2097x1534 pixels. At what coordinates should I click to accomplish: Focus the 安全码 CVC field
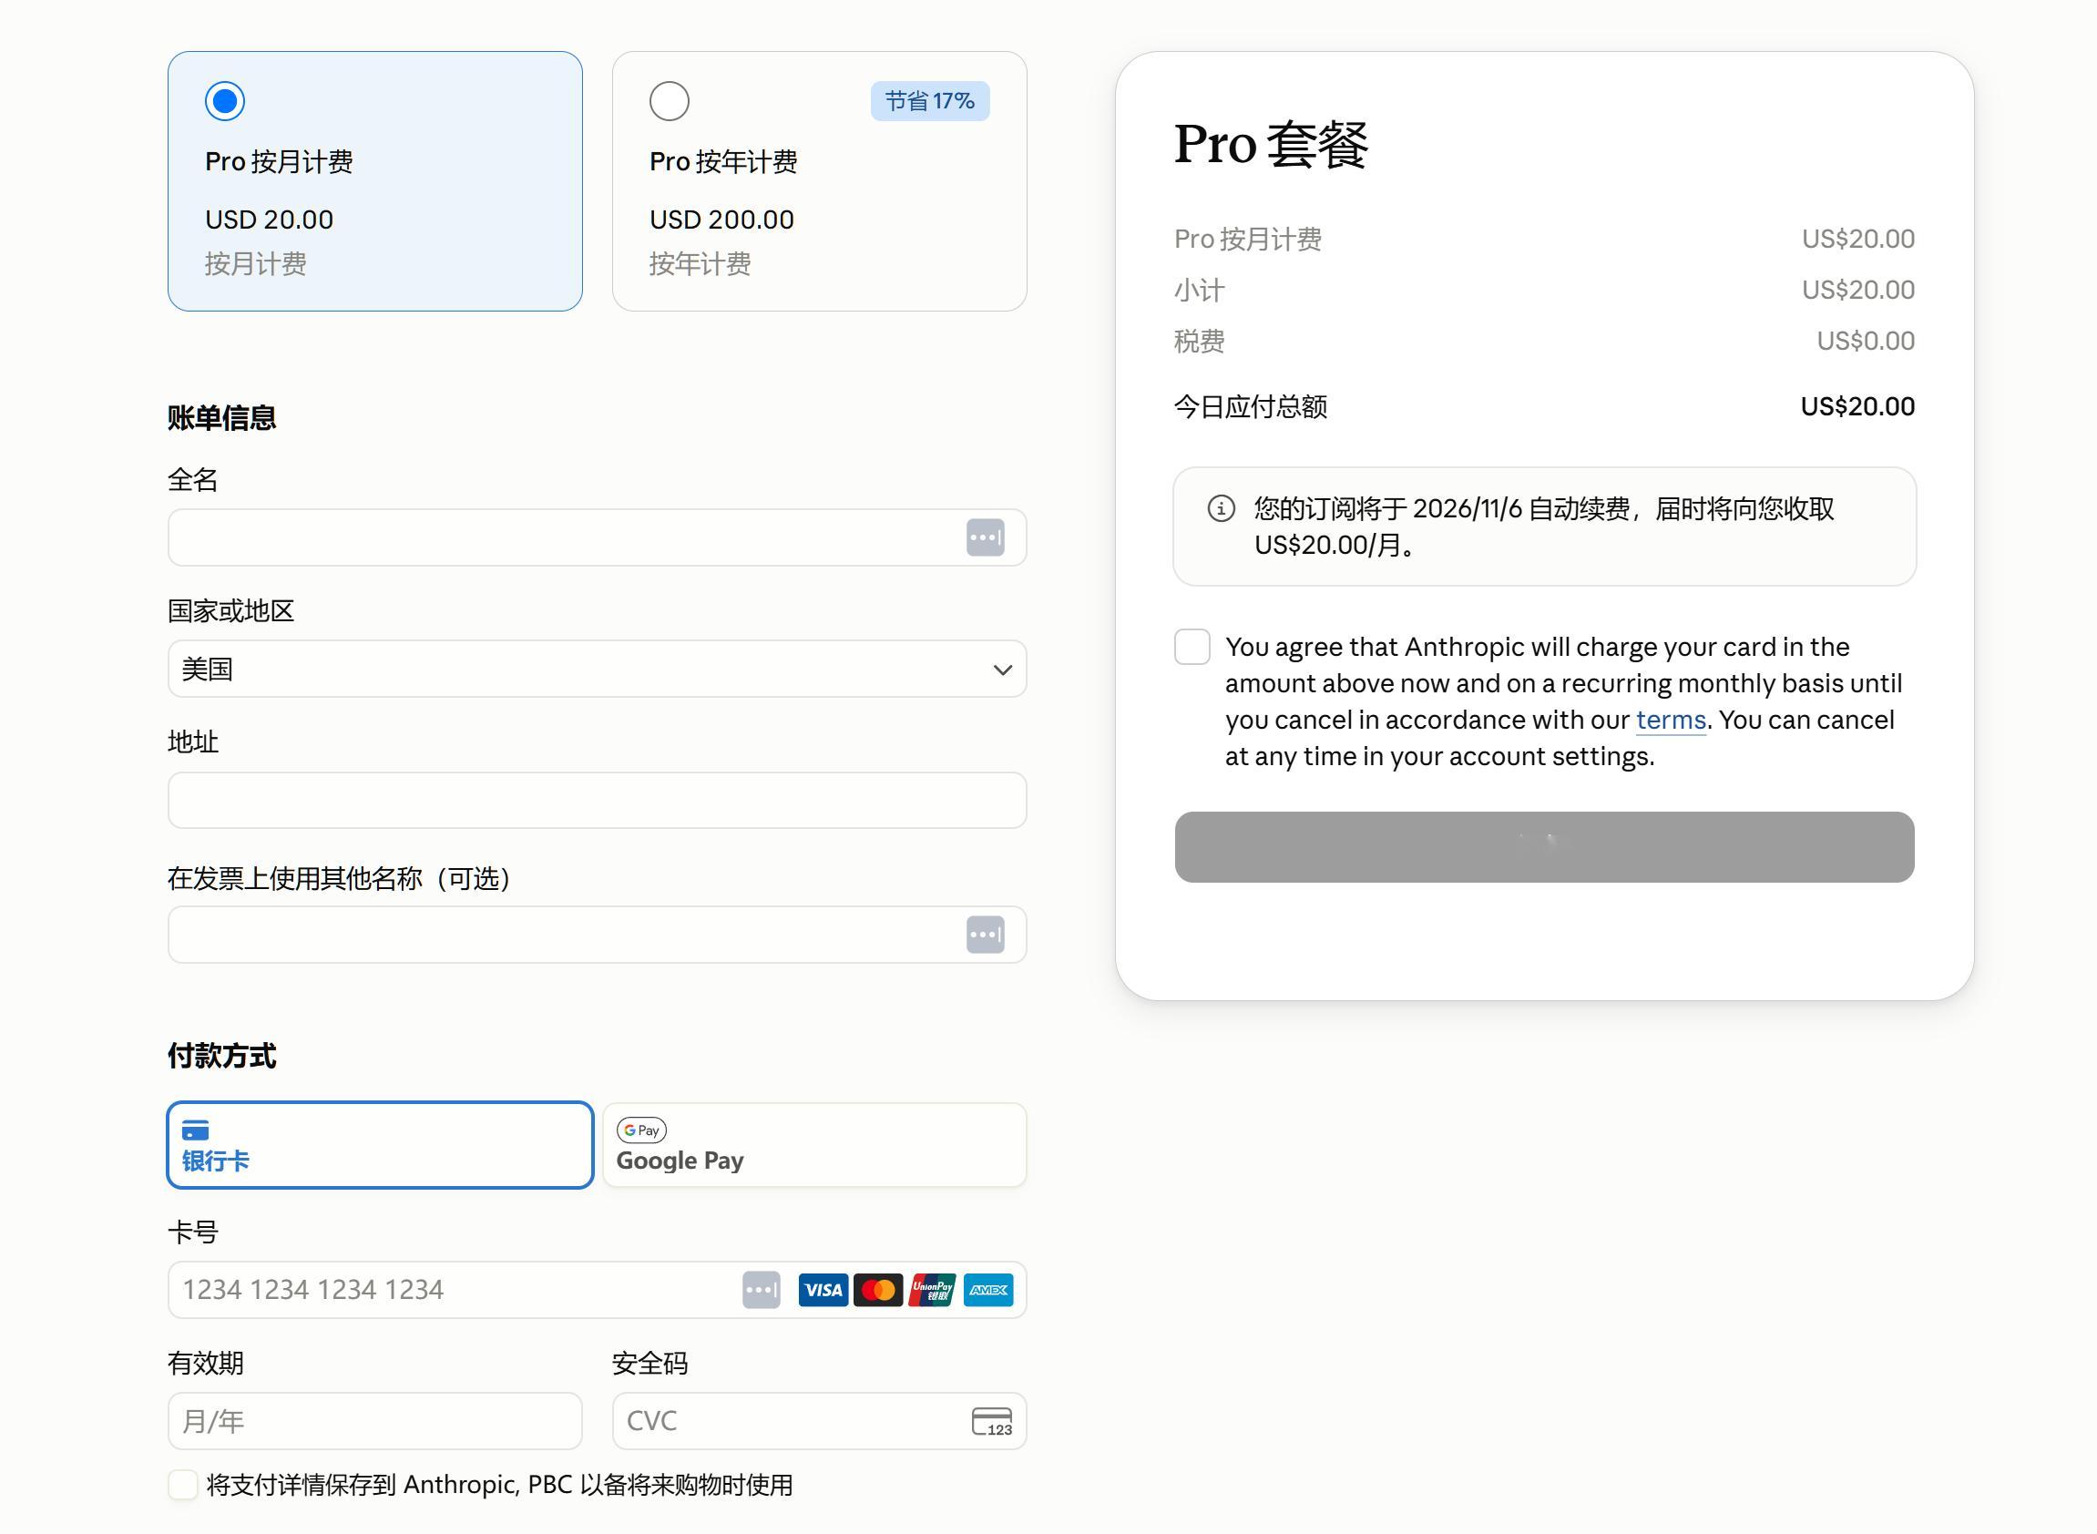pyautogui.click(x=819, y=1422)
